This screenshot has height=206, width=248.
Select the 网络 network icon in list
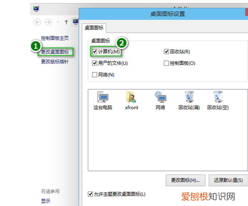(x=160, y=100)
